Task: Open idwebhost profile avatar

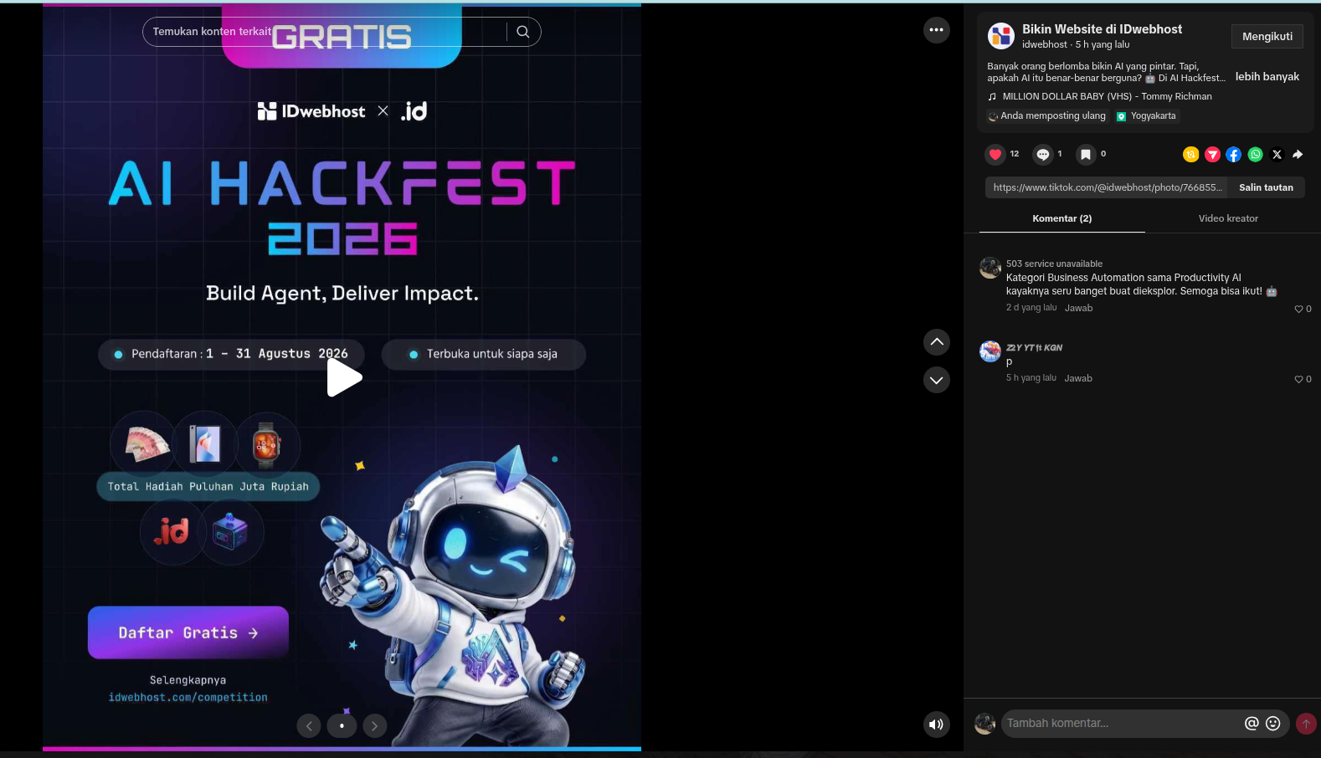Action: 1001,36
